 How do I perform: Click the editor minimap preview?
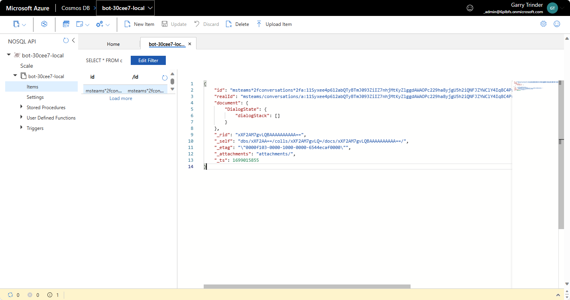tap(535, 86)
